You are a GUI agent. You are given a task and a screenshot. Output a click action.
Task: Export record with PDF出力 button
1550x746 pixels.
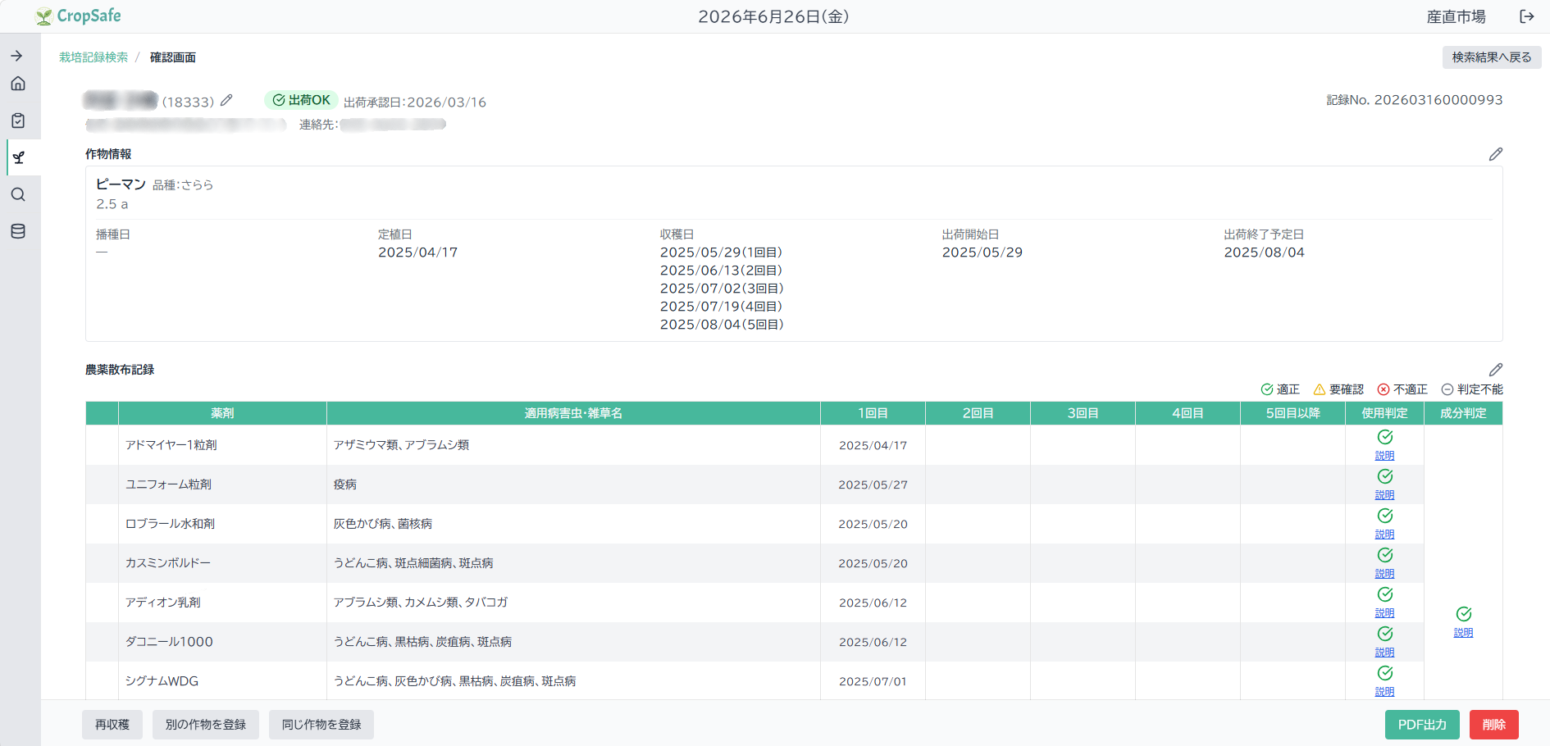(x=1422, y=725)
